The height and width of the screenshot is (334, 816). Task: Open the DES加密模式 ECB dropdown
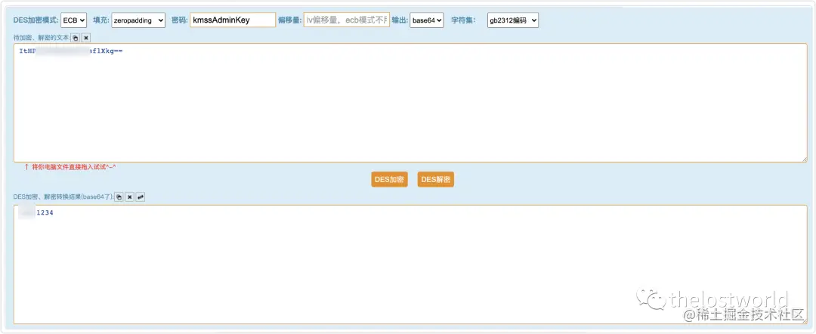click(x=74, y=20)
